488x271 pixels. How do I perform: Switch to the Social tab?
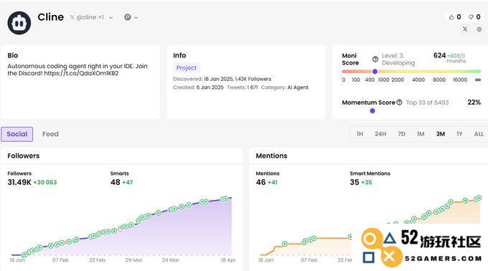(x=17, y=134)
